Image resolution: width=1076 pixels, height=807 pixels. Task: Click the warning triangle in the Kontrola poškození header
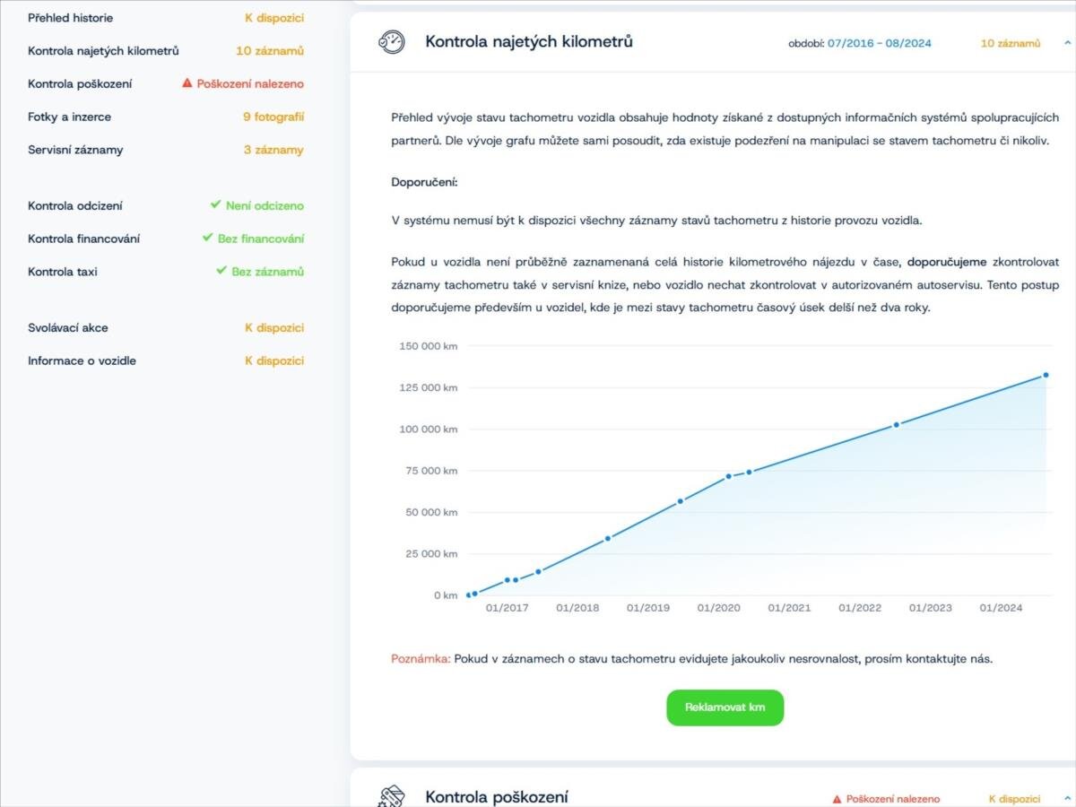pyautogui.click(x=837, y=799)
